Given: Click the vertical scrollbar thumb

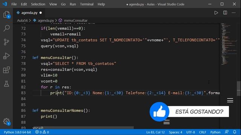Looking at the screenshot, I should point(239,88).
